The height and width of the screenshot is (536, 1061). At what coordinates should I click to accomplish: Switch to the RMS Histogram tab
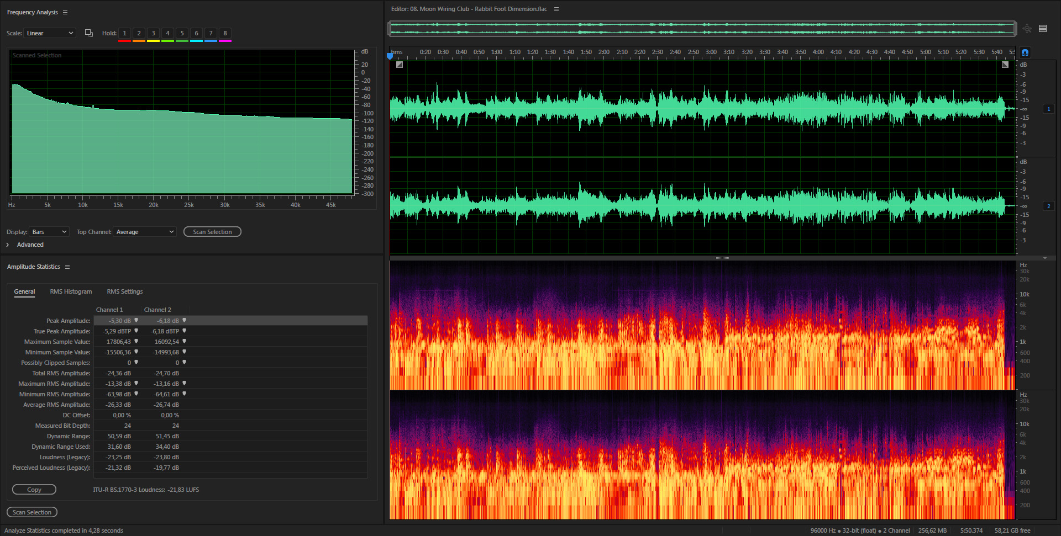coord(71,291)
